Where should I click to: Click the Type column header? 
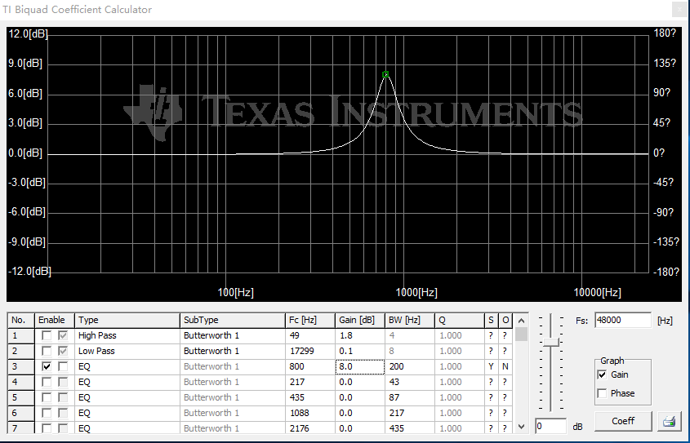pyautogui.click(x=127, y=321)
